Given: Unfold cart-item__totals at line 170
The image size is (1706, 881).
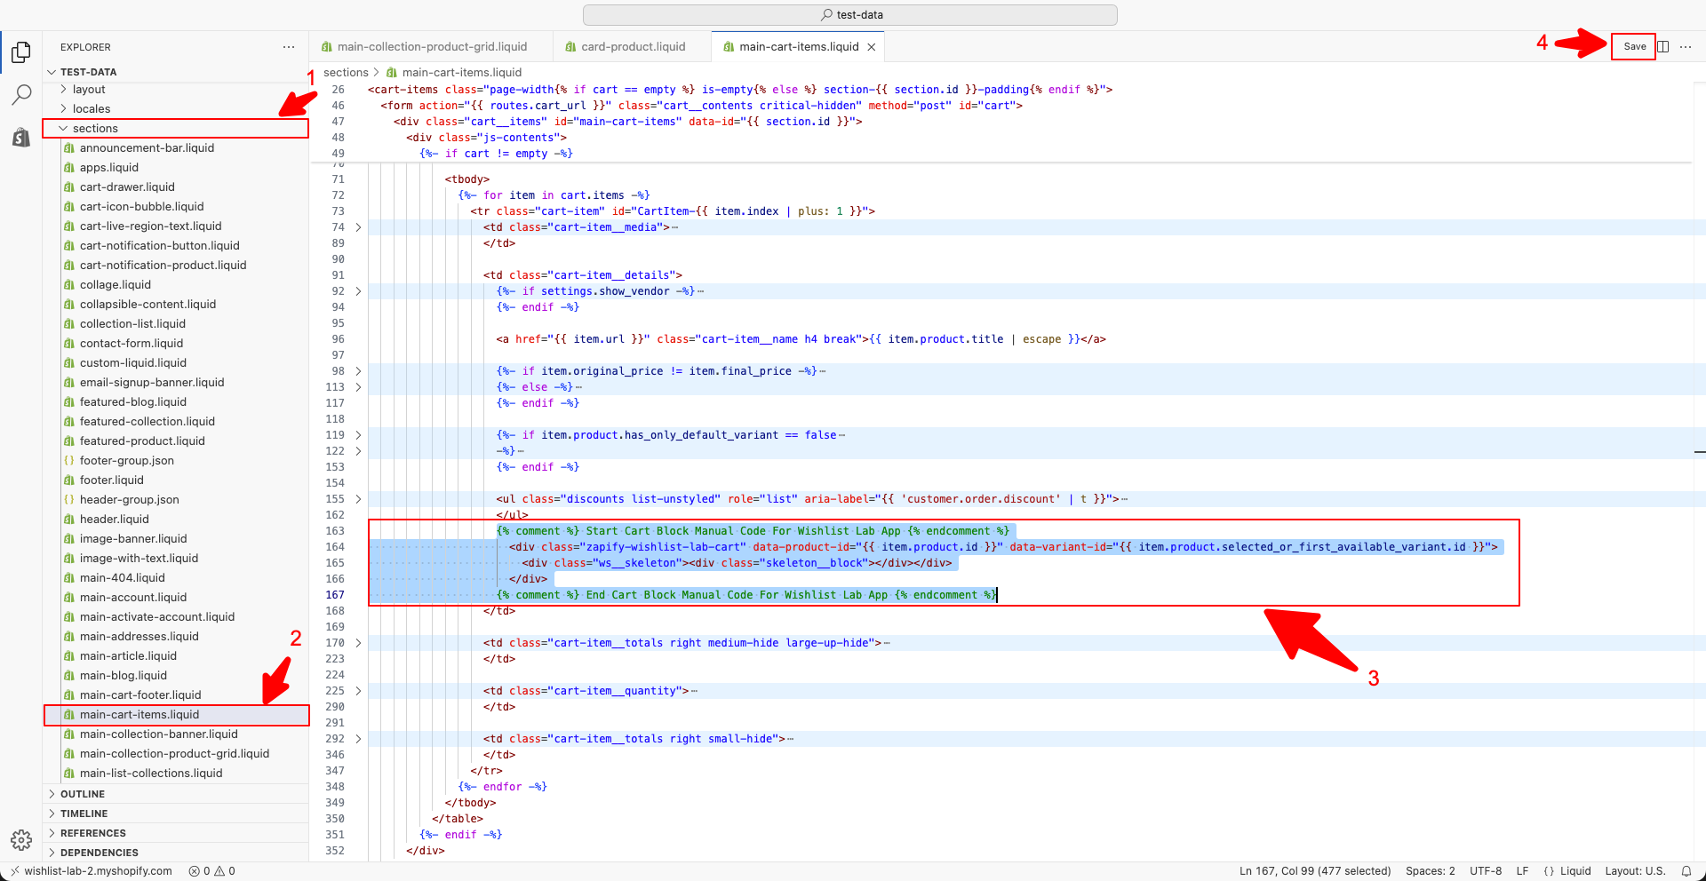Looking at the screenshot, I should (x=358, y=643).
